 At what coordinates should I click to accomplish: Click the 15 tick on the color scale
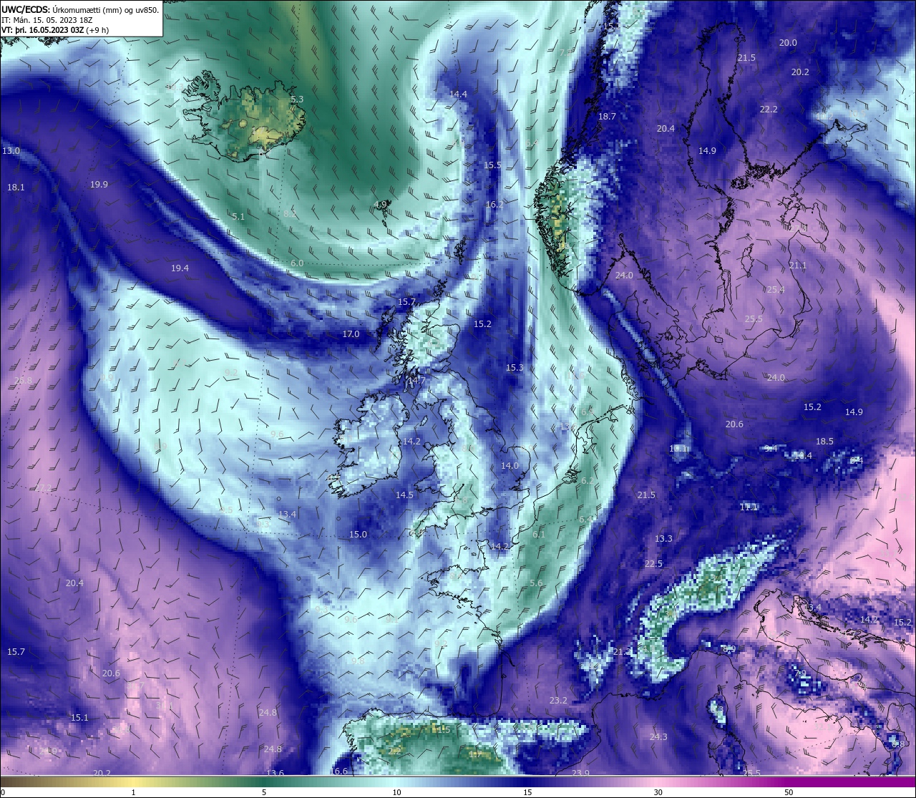coord(527,792)
